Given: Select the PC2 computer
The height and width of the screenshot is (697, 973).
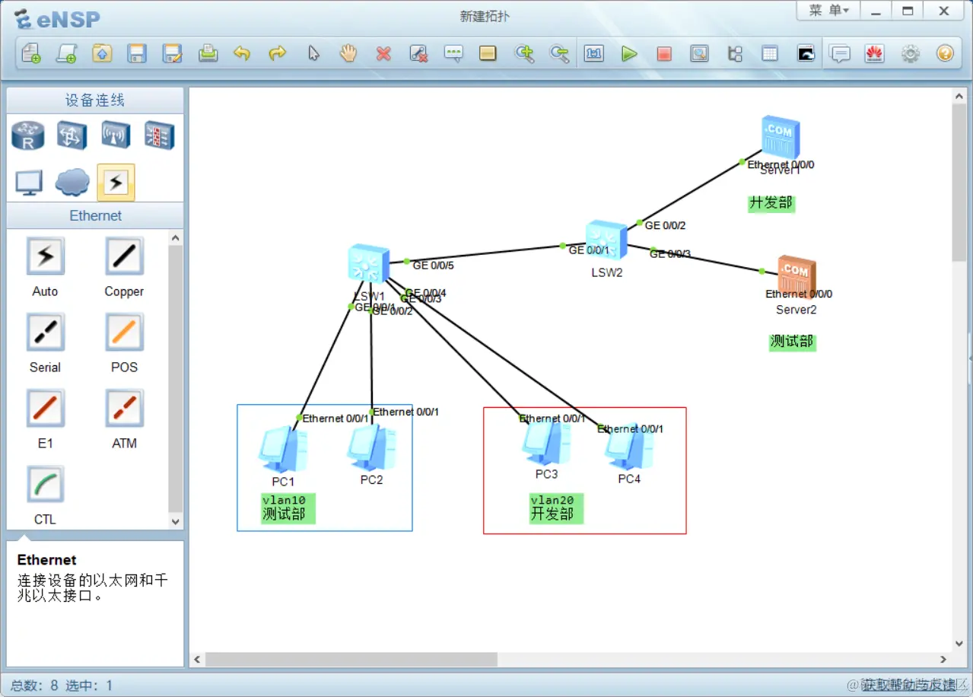Looking at the screenshot, I should (x=371, y=448).
